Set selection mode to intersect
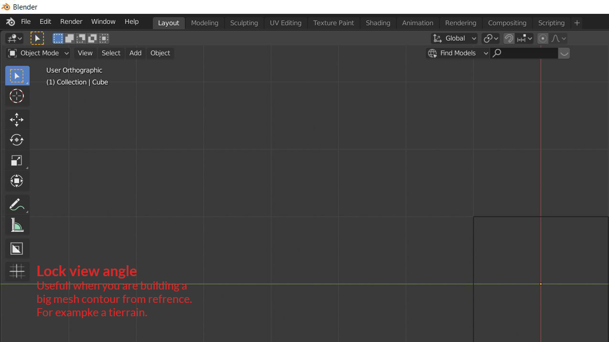The width and height of the screenshot is (609, 342). click(x=104, y=39)
